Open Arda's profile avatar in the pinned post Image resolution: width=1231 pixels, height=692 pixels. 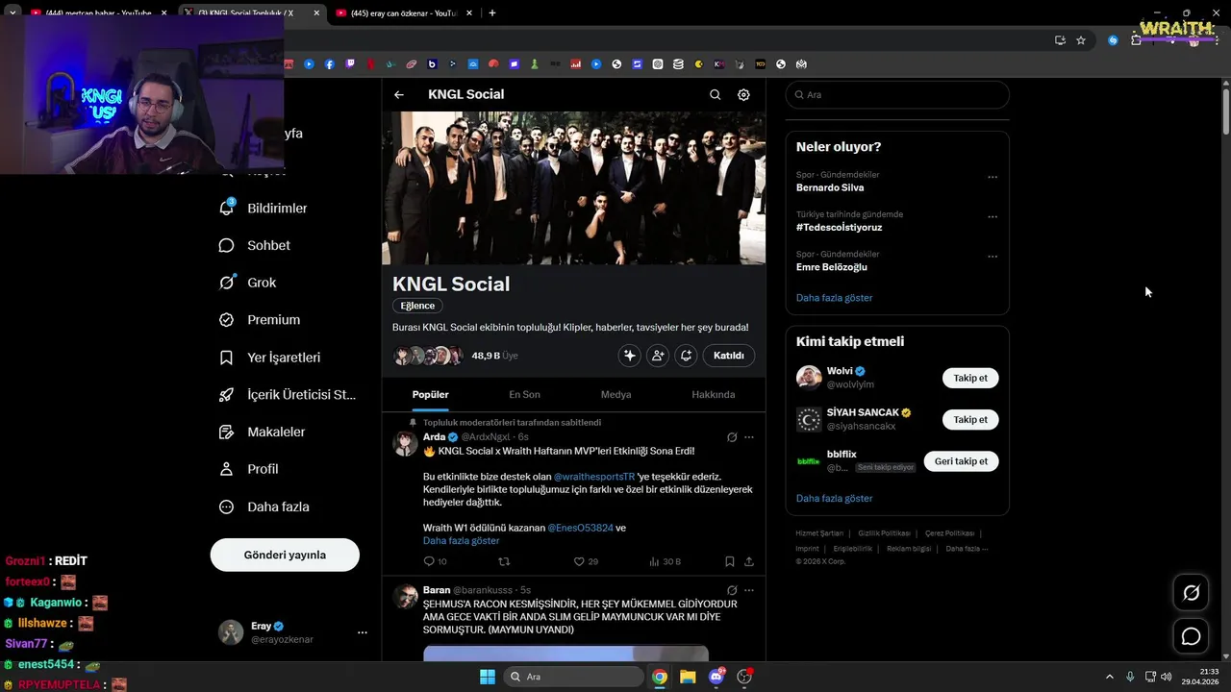(x=405, y=443)
